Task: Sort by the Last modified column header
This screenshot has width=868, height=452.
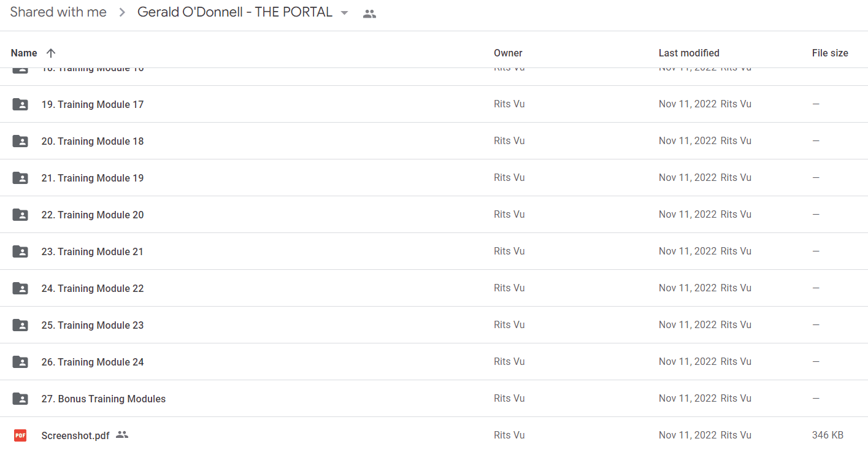Action: pos(689,53)
